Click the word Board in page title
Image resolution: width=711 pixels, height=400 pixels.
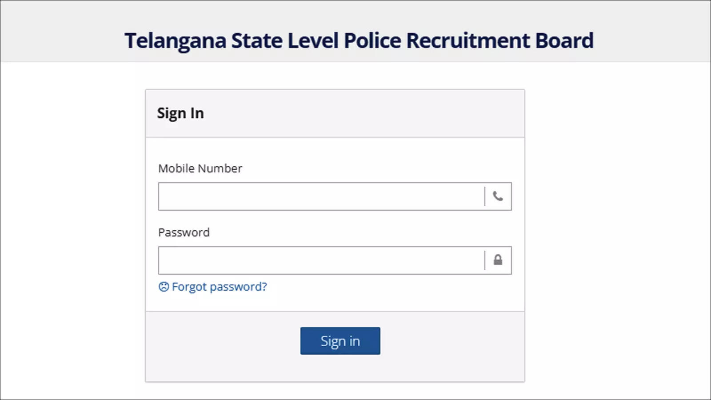click(x=564, y=40)
